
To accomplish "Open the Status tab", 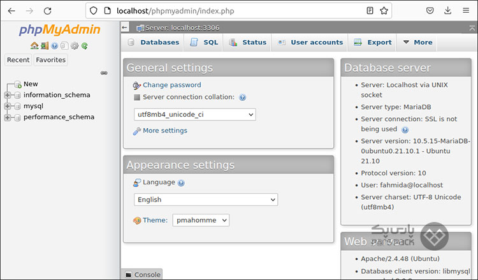I will coord(247,42).
